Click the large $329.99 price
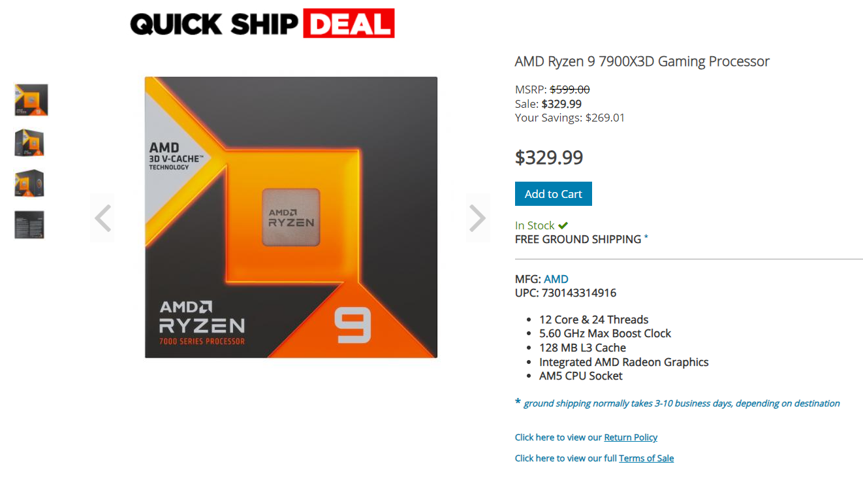This screenshot has height=477, width=863. (x=548, y=157)
